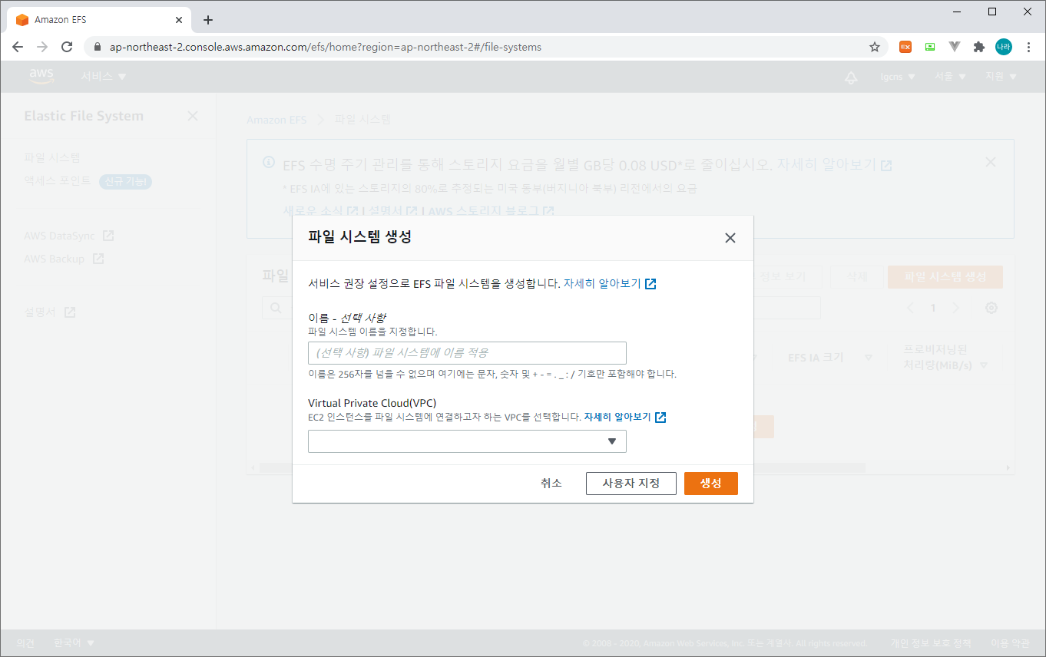This screenshot has height=657, width=1046.
Task: Click the file systems search icon
Action: tap(275, 308)
